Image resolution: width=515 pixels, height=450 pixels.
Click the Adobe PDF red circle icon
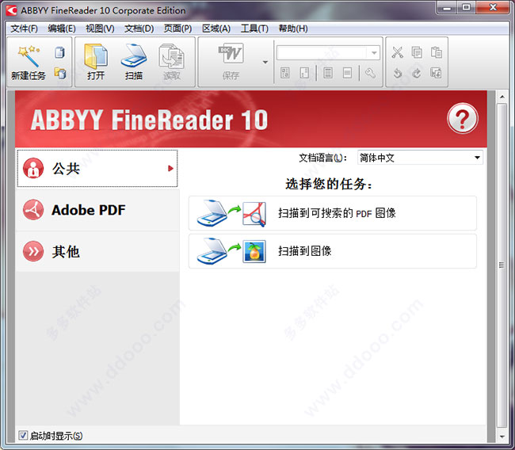click(x=33, y=210)
